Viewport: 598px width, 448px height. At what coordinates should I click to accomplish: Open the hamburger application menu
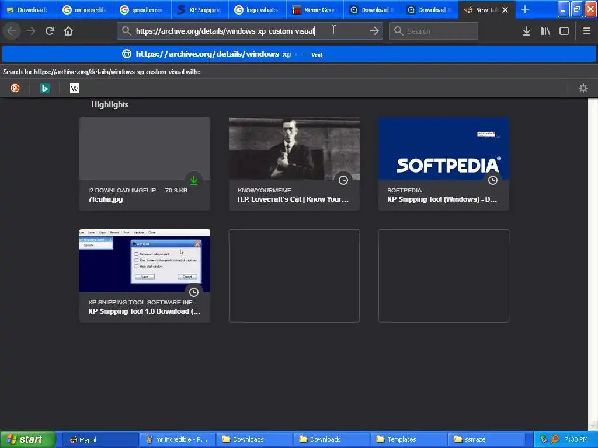[x=586, y=31]
